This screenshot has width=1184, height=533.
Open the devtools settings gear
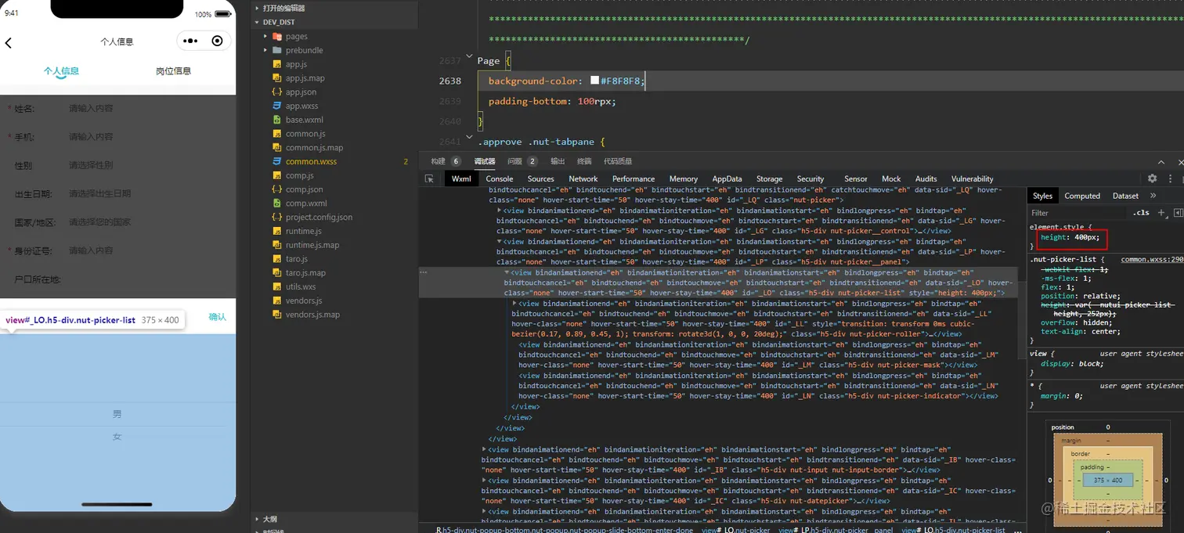click(x=1152, y=178)
